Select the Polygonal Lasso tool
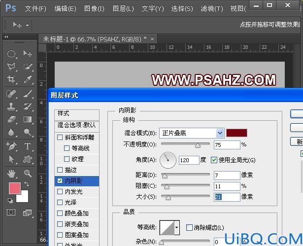The image size is (303, 246). 11,67
